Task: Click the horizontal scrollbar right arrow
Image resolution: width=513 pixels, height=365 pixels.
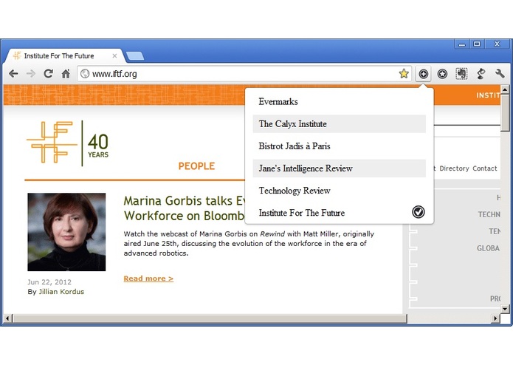Action: [496, 318]
